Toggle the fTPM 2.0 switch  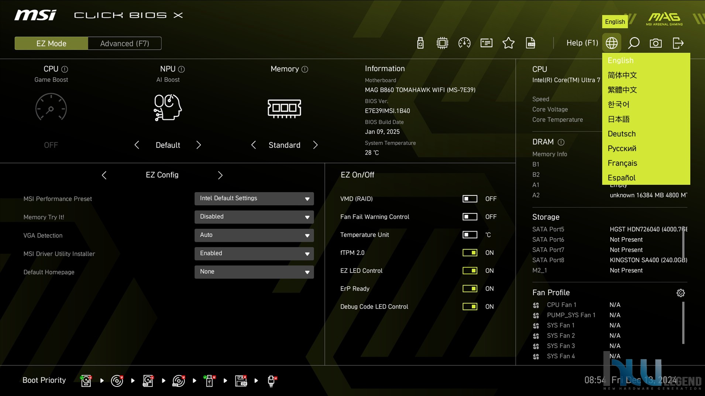pyautogui.click(x=470, y=253)
